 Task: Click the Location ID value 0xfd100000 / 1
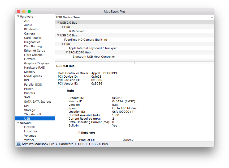pyautogui.click(x=123, y=112)
